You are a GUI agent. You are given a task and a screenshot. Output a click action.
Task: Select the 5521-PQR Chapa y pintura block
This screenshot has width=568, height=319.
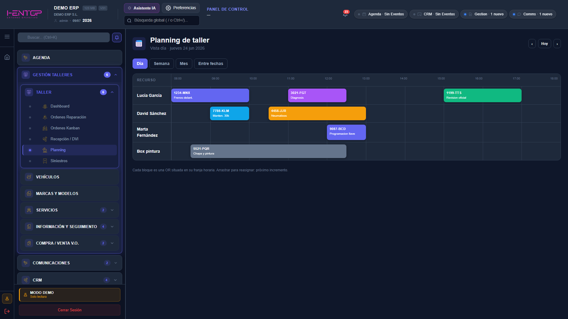pyautogui.click(x=268, y=151)
